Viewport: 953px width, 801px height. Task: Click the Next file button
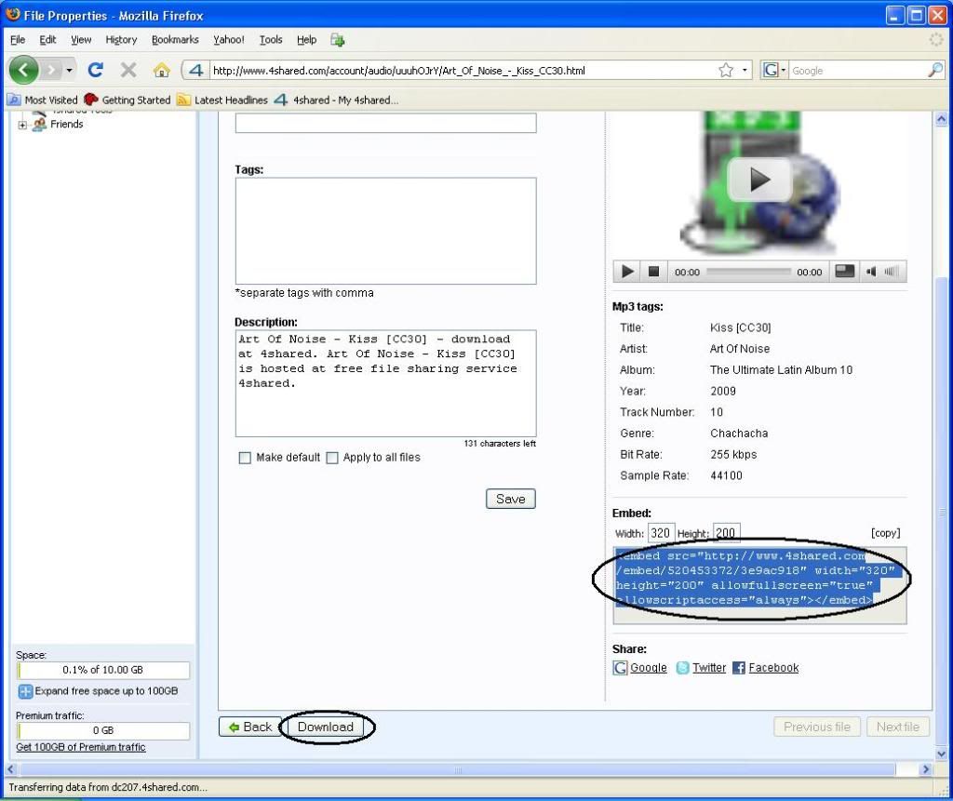[x=898, y=727]
